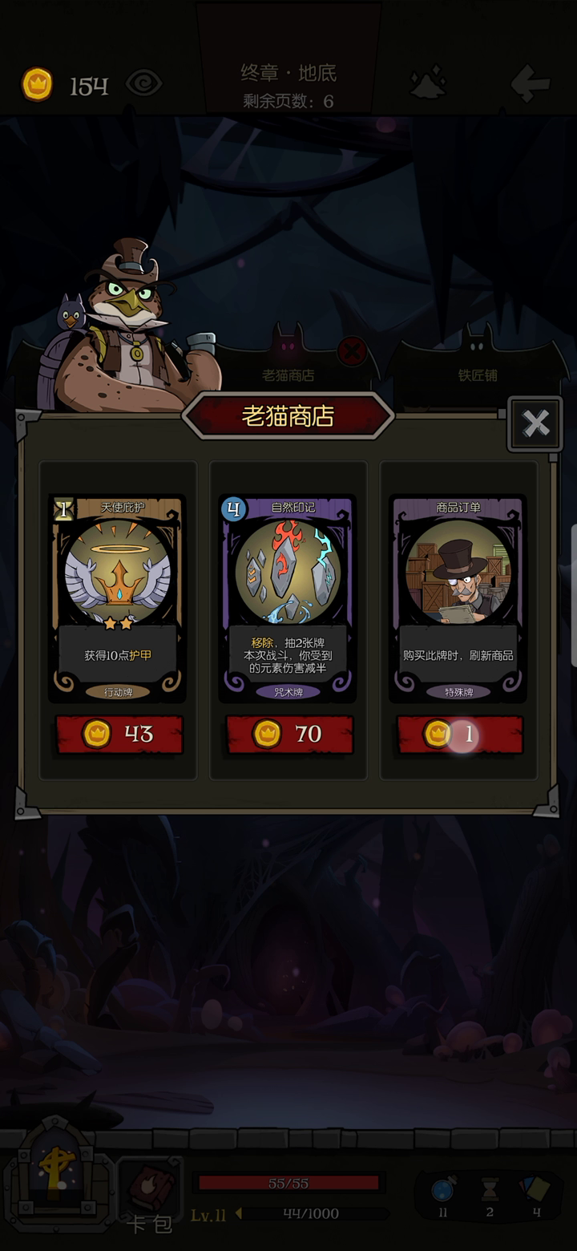
Task: Click the 55/55 health bar
Action: pos(288,1183)
